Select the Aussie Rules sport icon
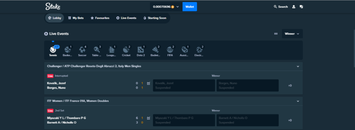 point(184,51)
